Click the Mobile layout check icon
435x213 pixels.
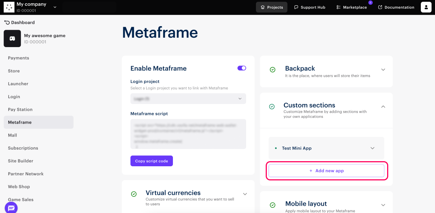click(x=273, y=205)
